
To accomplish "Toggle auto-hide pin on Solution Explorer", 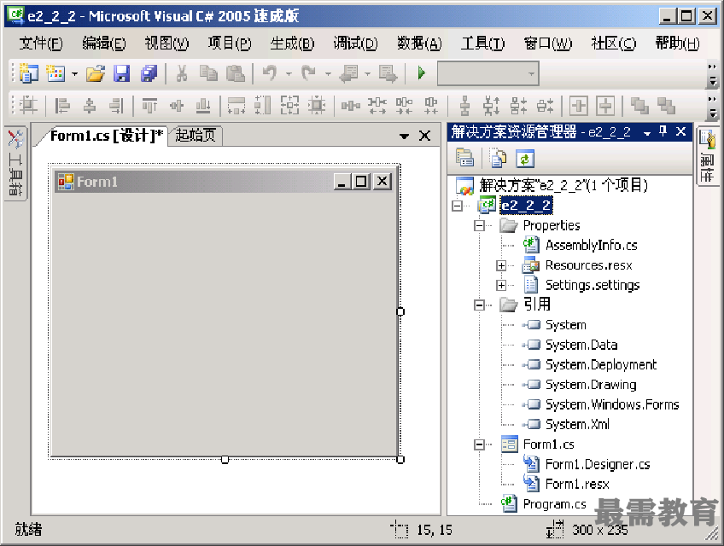I will pos(663,132).
